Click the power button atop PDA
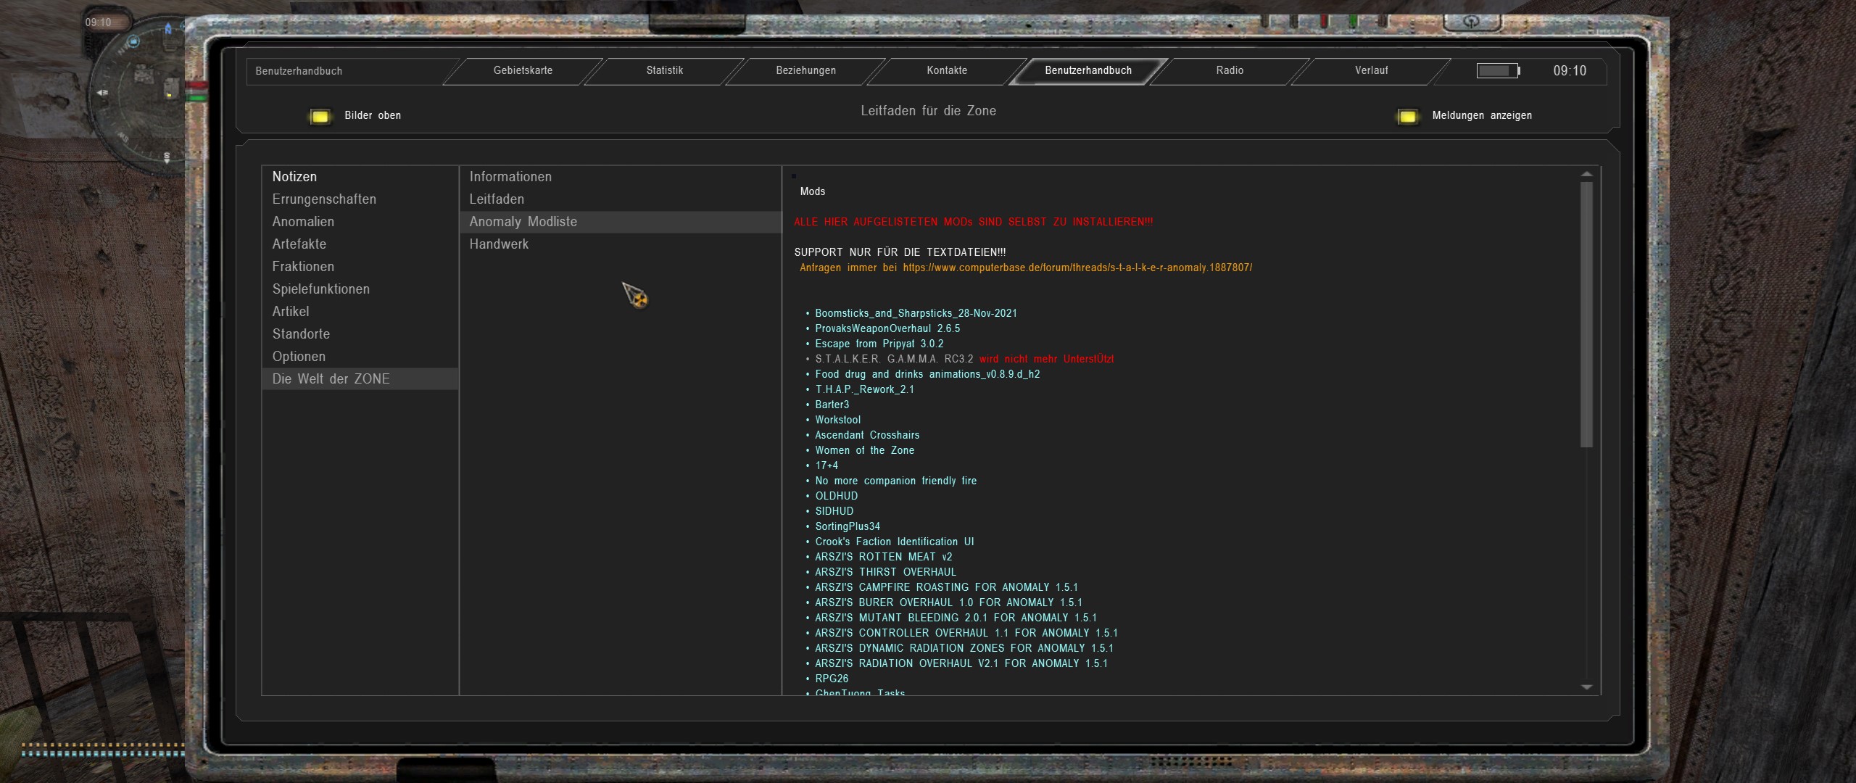The image size is (1856, 783). pyautogui.click(x=1471, y=21)
